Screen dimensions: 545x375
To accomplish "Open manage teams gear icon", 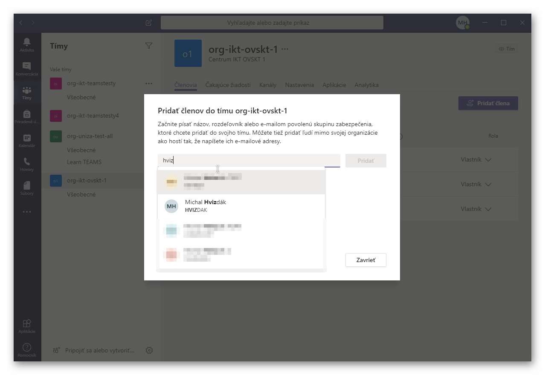I will click(x=149, y=350).
